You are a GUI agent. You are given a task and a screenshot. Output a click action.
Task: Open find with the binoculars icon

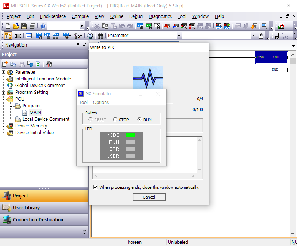100,36
